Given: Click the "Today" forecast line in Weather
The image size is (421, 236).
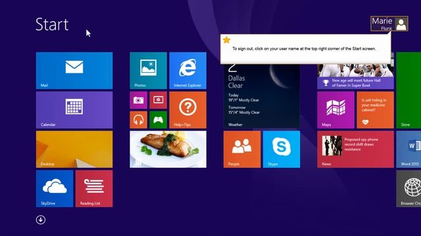Looking at the screenshot, I should 243,98.
